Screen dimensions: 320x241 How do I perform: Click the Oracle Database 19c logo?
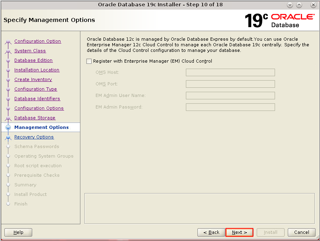click(279, 20)
